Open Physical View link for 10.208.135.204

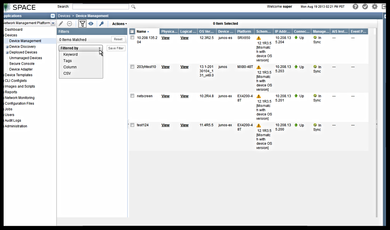pyautogui.click(x=165, y=38)
